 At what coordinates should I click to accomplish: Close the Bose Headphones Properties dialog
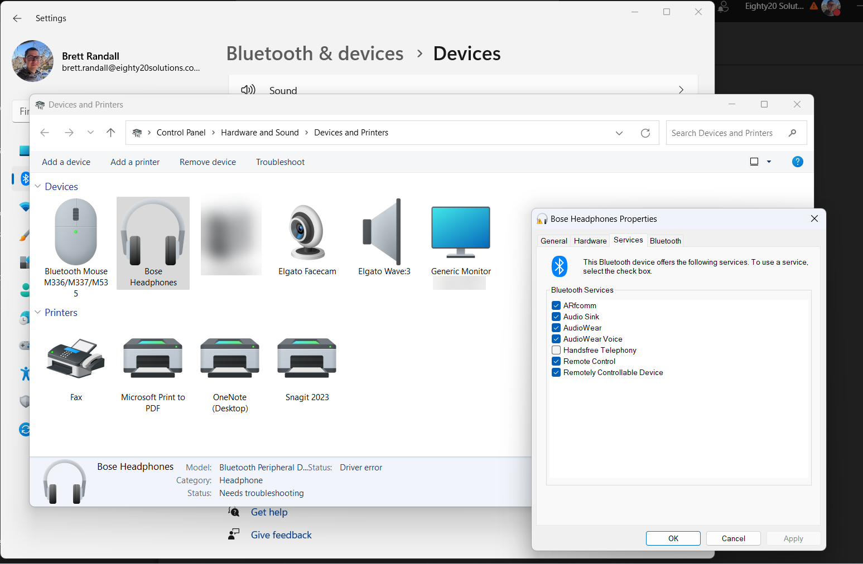(814, 218)
